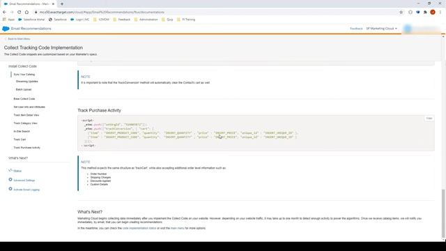This screenshot has height=251, width=446.
Task: Open Chrome's three-dot menu
Action: (x=440, y=13)
